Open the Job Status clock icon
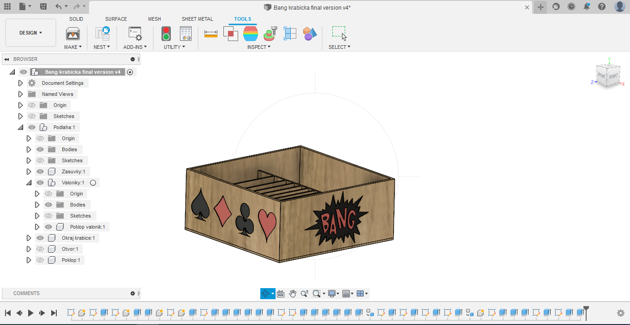The image size is (630, 325). tap(571, 6)
